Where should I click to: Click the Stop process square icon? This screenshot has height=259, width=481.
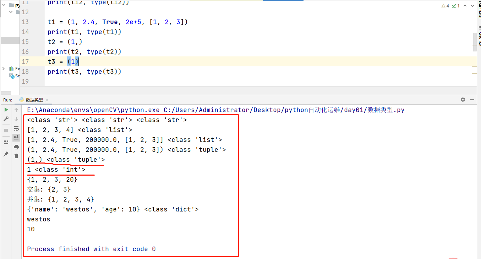[6, 131]
